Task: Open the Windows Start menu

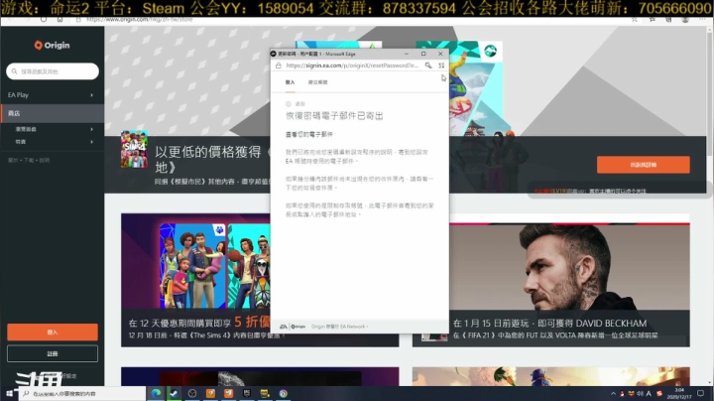Action: (x=9, y=393)
